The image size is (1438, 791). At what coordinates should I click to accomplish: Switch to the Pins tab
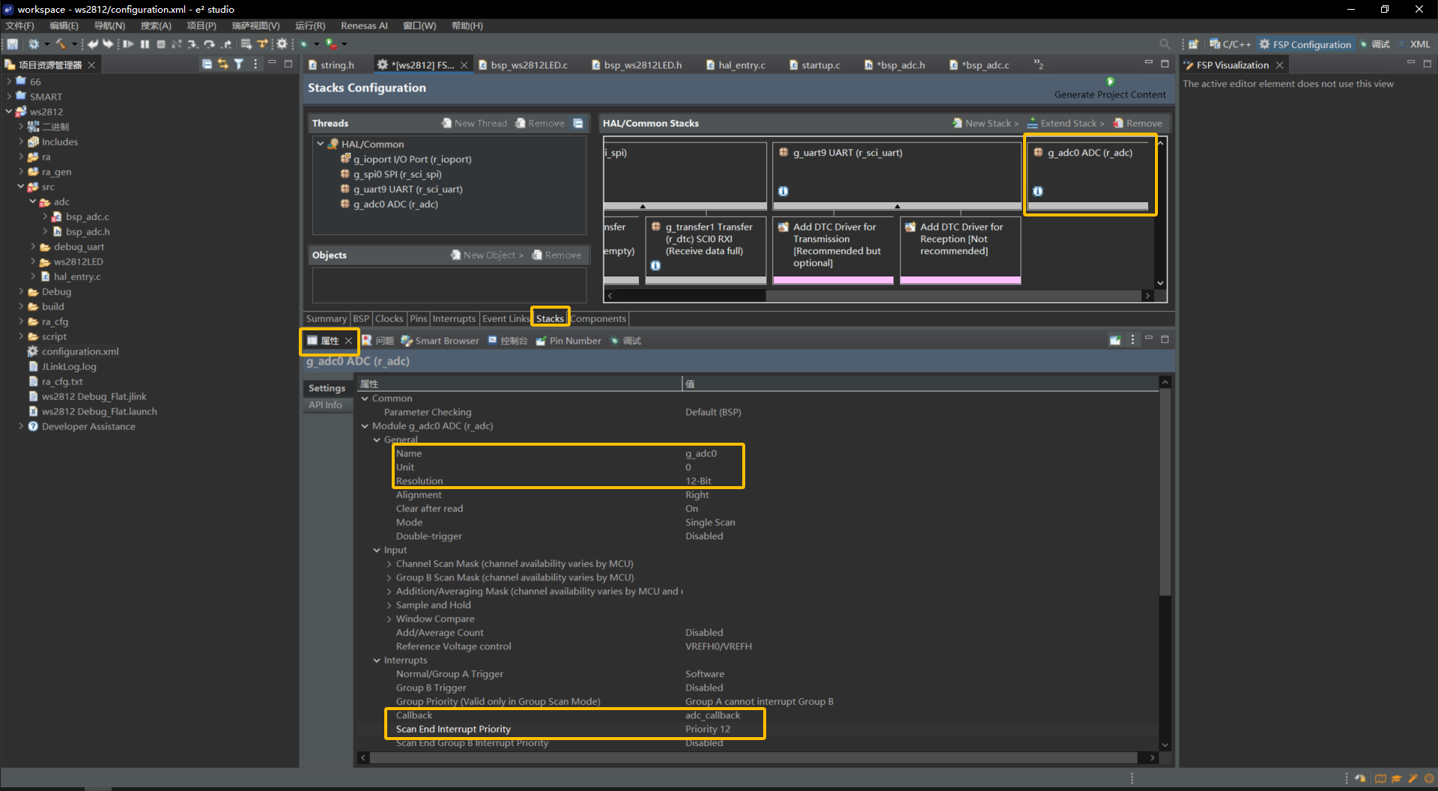[418, 319]
